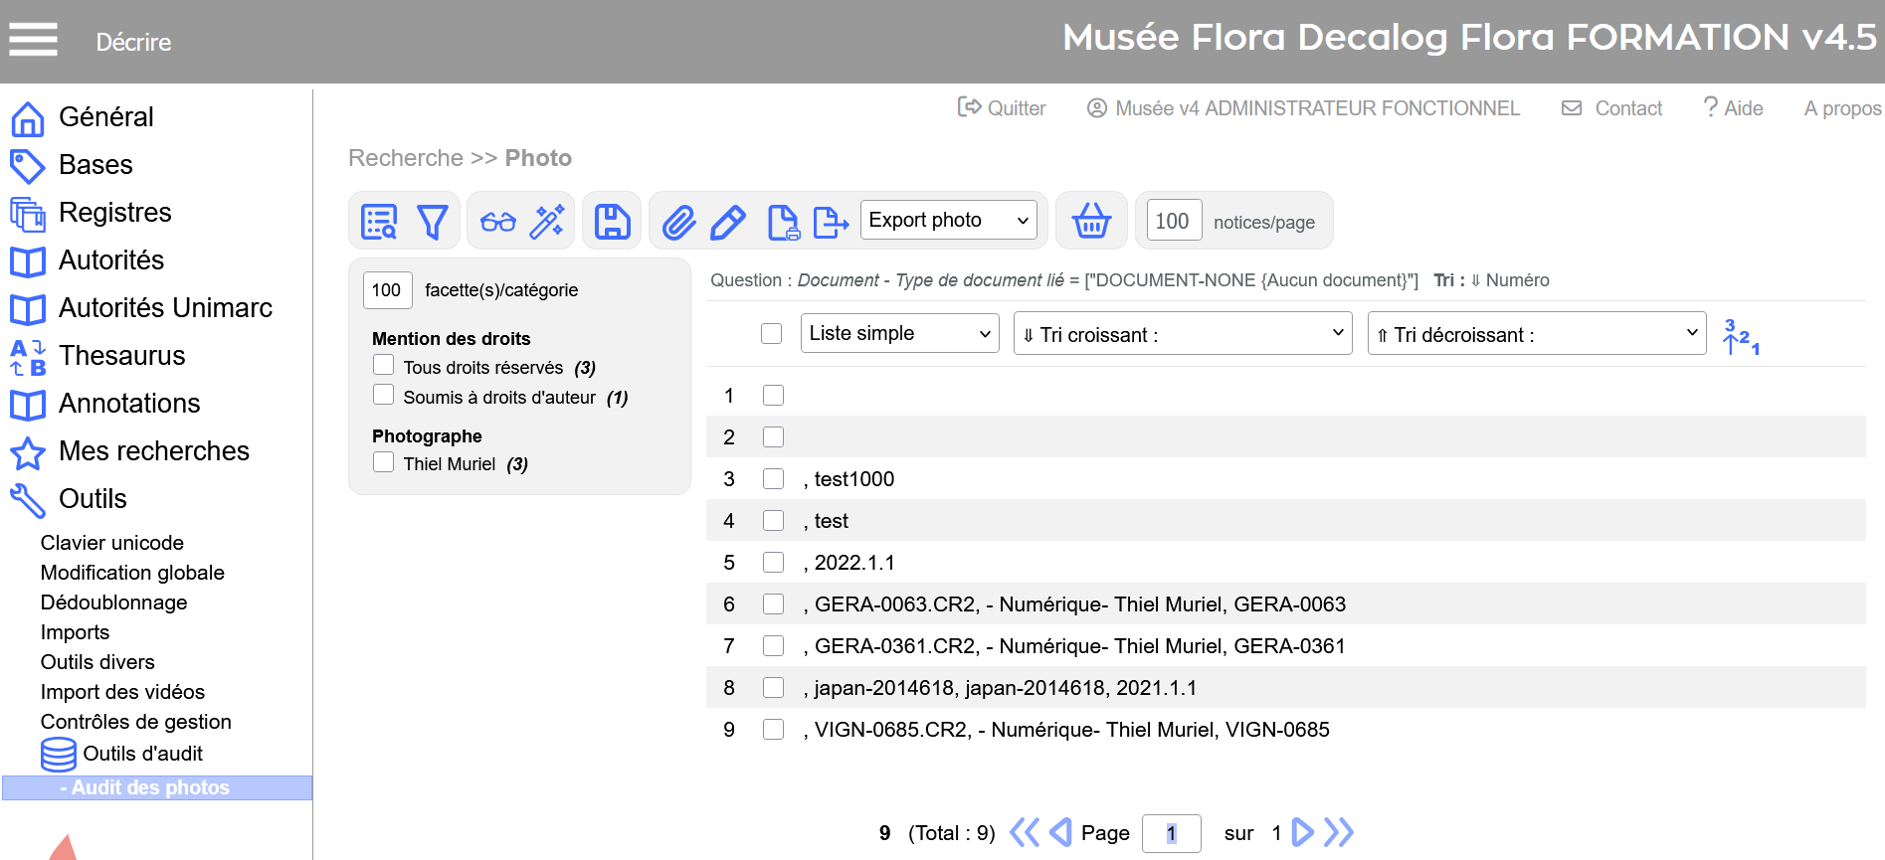Click the shopping basket icon
The width and height of the screenshot is (1885, 860).
[1091, 221]
